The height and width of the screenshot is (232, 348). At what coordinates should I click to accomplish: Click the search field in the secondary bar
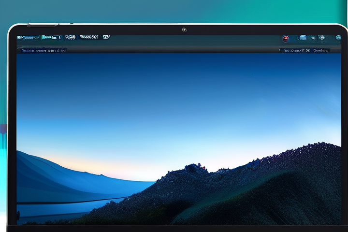point(296,50)
